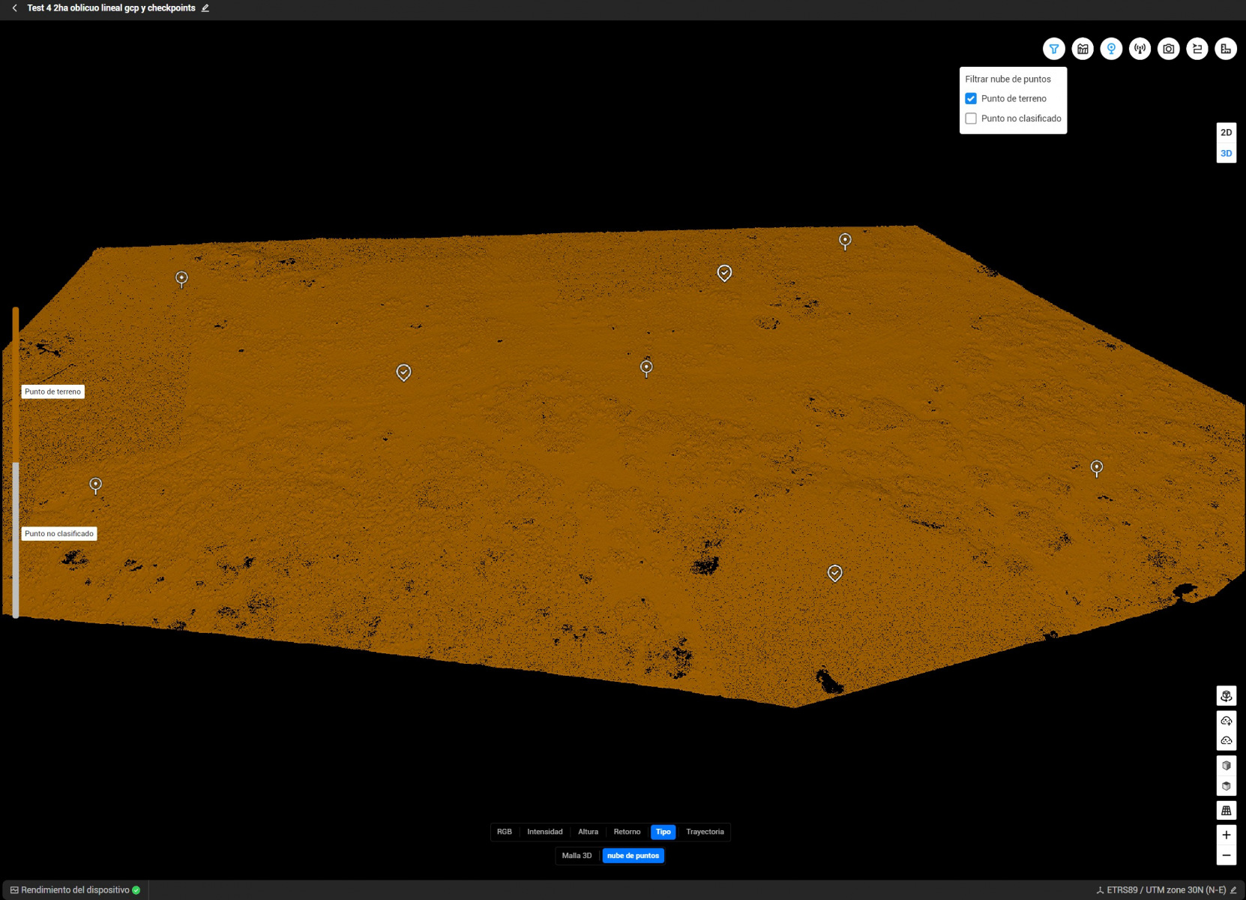Switch to Malla 3D view
The width and height of the screenshot is (1246, 900).
(x=577, y=856)
